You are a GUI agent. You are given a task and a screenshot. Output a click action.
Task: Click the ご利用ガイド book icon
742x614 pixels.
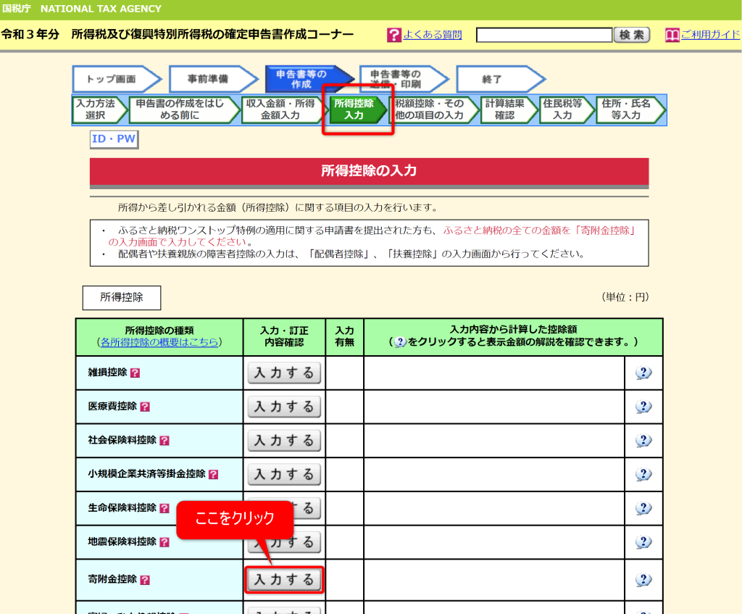pos(672,35)
